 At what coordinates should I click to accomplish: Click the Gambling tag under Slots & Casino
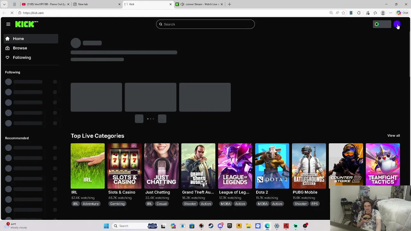coord(117,204)
